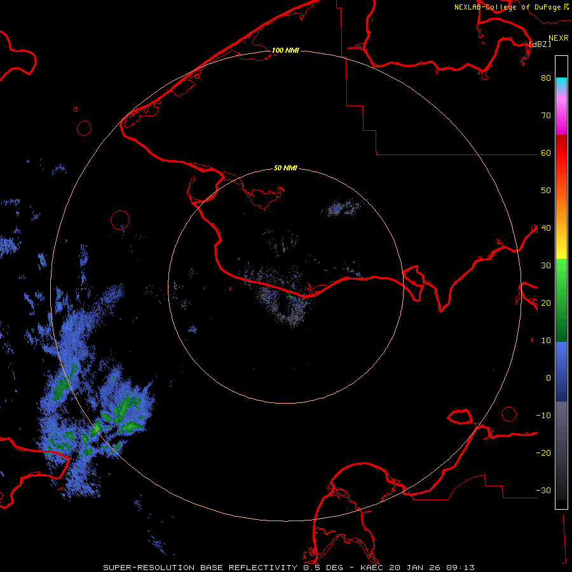Click the dBZ unit label
572x572 pixels.
540,44
